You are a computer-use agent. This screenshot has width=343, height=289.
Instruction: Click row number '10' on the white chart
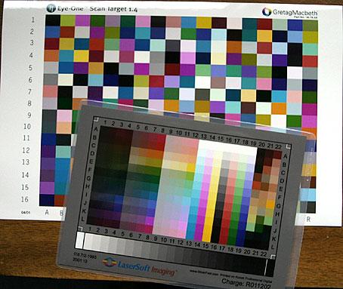click(27, 126)
